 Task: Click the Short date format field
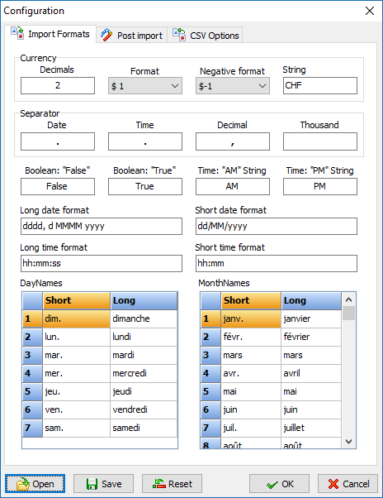pyautogui.click(x=277, y=226)
